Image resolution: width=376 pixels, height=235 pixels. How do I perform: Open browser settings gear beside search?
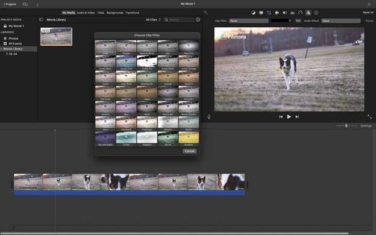click(198, 20)
